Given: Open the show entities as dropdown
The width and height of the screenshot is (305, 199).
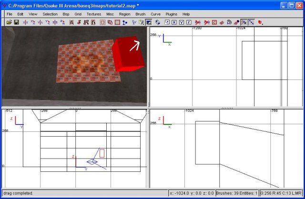Looking at the screenshot, I should coord(261,22).
